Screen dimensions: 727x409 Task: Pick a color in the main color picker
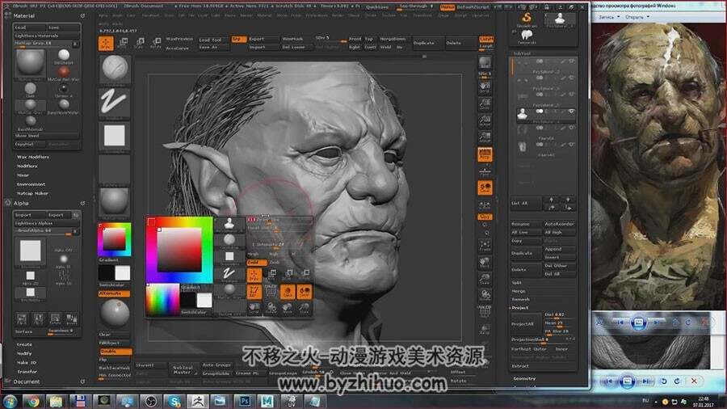tap(179, 250)
